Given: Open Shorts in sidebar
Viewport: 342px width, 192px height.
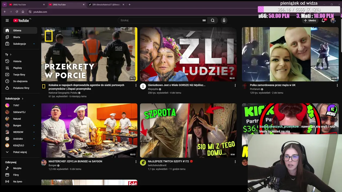Looking at the screenshot, I should tap(20, 37).
